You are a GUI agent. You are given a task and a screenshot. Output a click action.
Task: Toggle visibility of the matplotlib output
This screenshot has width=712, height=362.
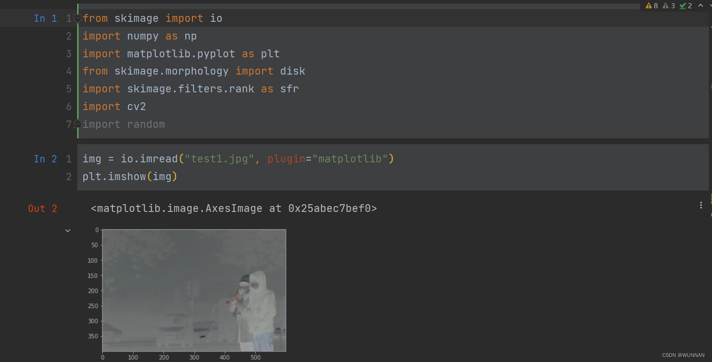point(67,230)
